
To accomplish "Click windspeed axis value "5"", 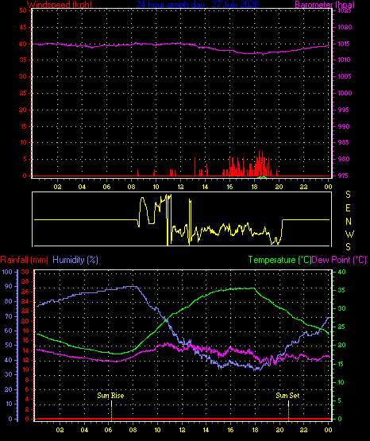I will coord(25,159).
